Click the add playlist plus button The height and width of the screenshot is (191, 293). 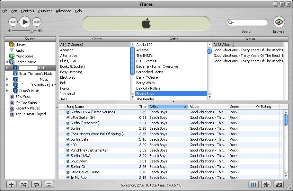coord(11,185)
